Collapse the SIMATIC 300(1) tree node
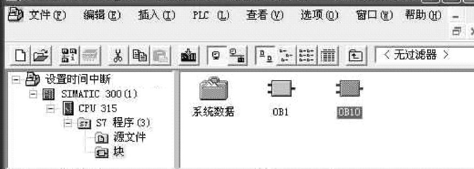 (x=33, y=94)
